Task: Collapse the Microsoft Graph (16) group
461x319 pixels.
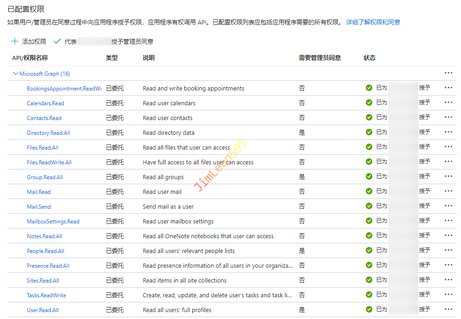Action: pos(16,73)
